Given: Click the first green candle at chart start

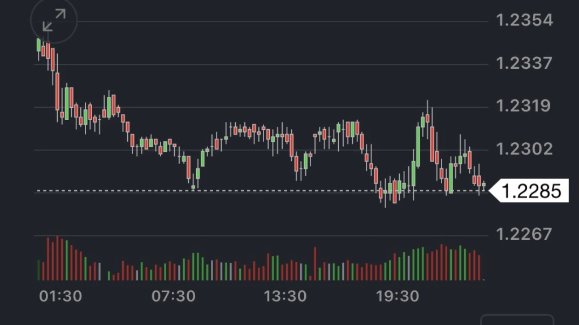Looking at the screenshot, I should tap(38, 45).
